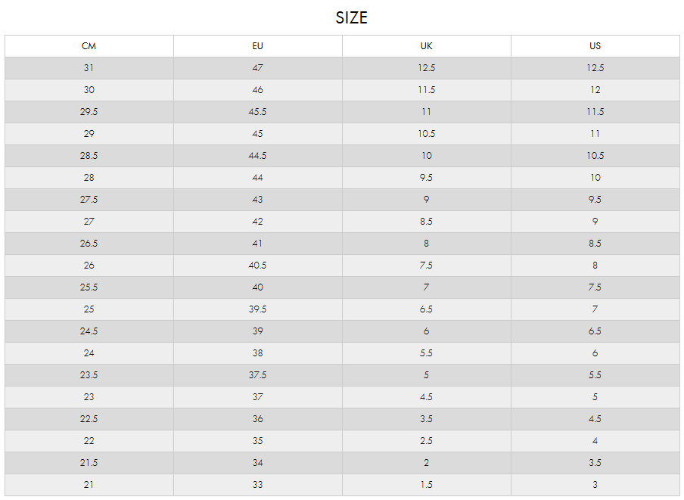Select EU size 34 cell
The width and height of the screenshot is (684, 500).
coord(258,463)
